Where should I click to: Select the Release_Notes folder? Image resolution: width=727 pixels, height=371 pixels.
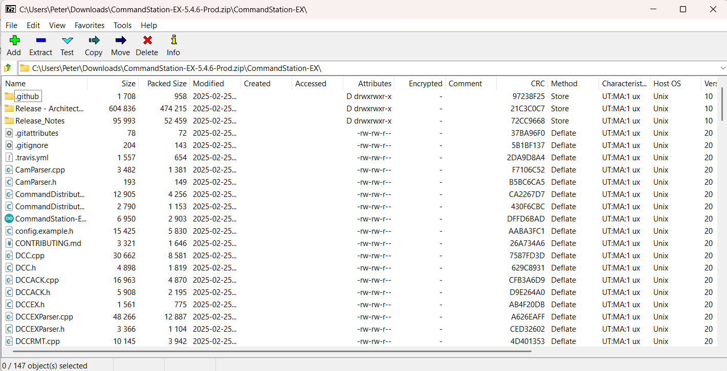(x=40, y=121)
